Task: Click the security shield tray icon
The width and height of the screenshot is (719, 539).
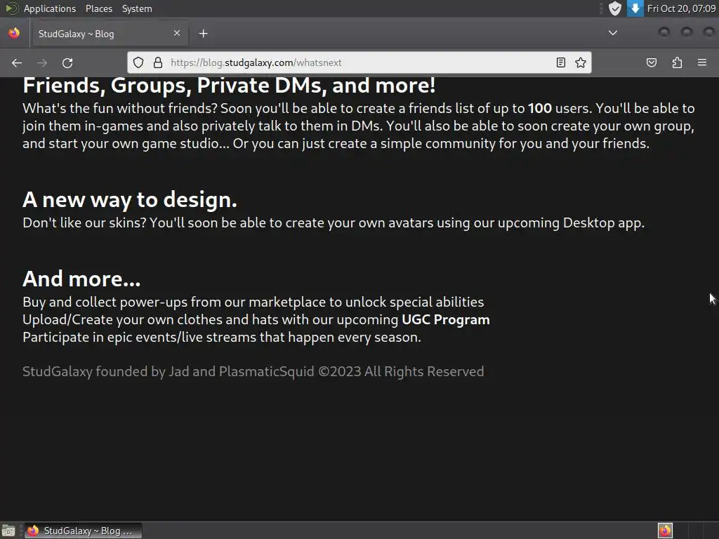Action: [x=615, y=8]
